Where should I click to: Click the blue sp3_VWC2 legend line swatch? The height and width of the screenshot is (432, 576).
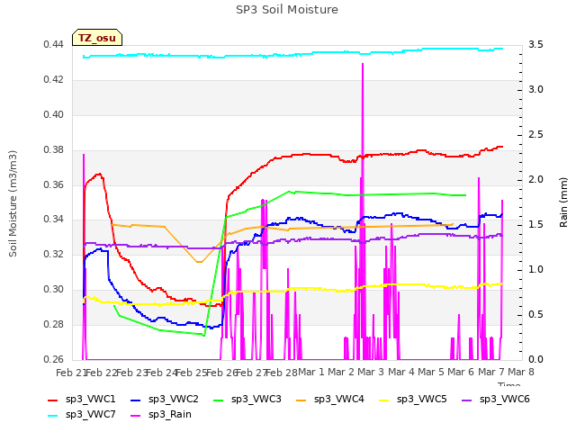[x=136, y=400]
